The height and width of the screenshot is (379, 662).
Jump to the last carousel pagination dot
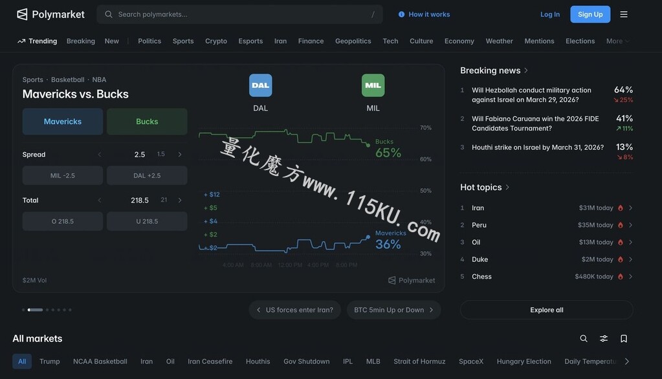(70, 310)
